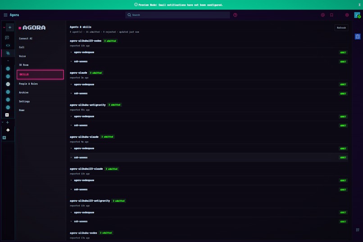Click the 'Agents & skills' page title
The image size is (363, 242).
[x=80, y=27]
